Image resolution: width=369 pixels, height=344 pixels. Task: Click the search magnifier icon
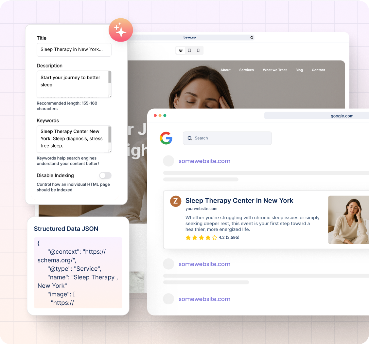coord(190,138)
